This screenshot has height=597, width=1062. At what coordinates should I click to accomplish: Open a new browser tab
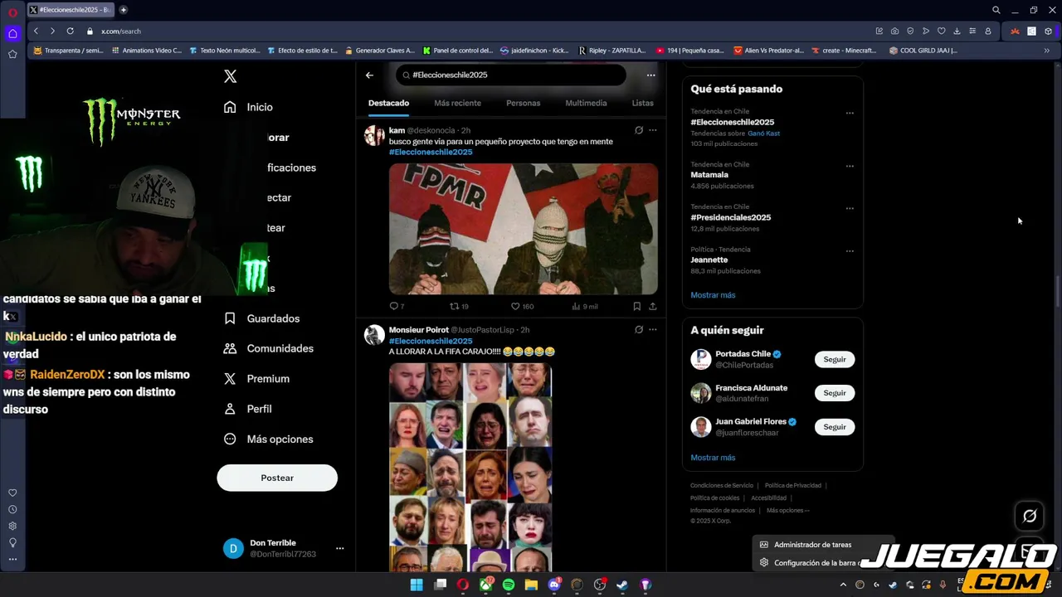tap(124, 10)
